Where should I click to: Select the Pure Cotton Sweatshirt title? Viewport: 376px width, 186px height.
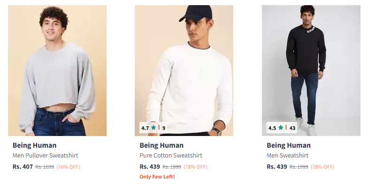pos(171,156)
